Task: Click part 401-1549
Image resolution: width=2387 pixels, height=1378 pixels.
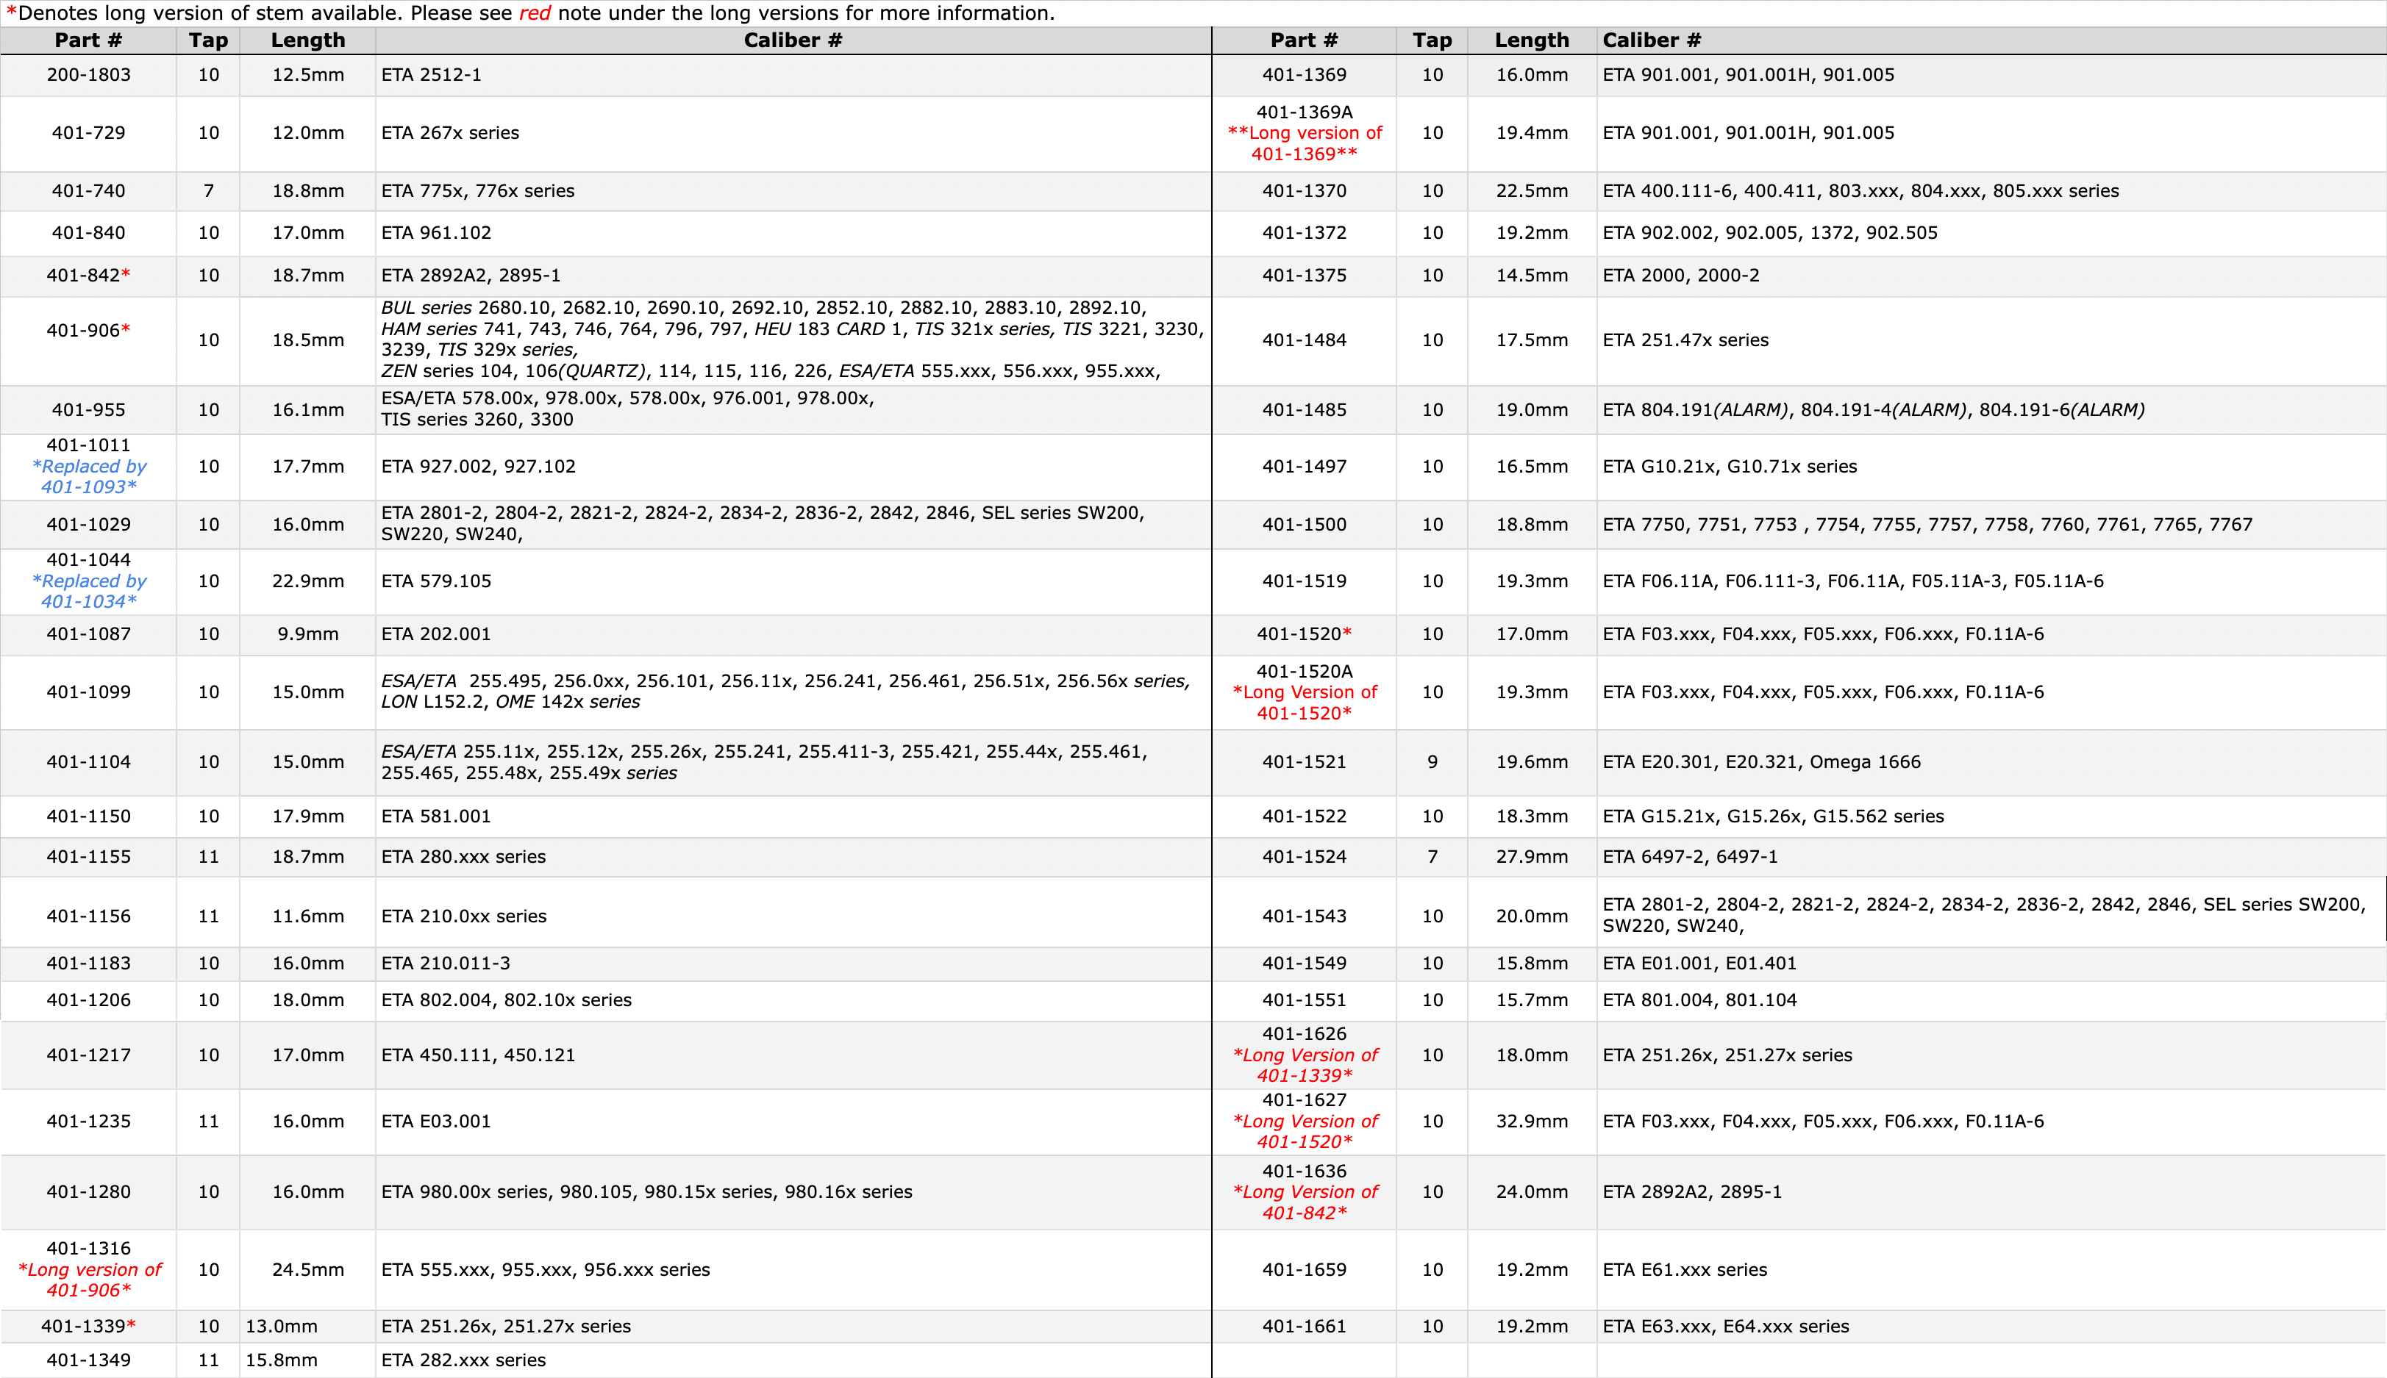Action: point(1304,963)
